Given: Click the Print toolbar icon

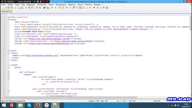Looking at the screenshot, I should tap(22, 8).
